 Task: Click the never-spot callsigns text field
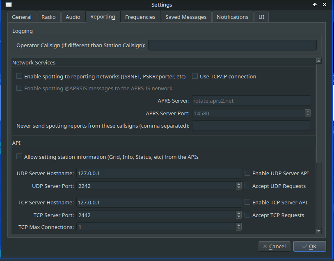pos(251,126)
